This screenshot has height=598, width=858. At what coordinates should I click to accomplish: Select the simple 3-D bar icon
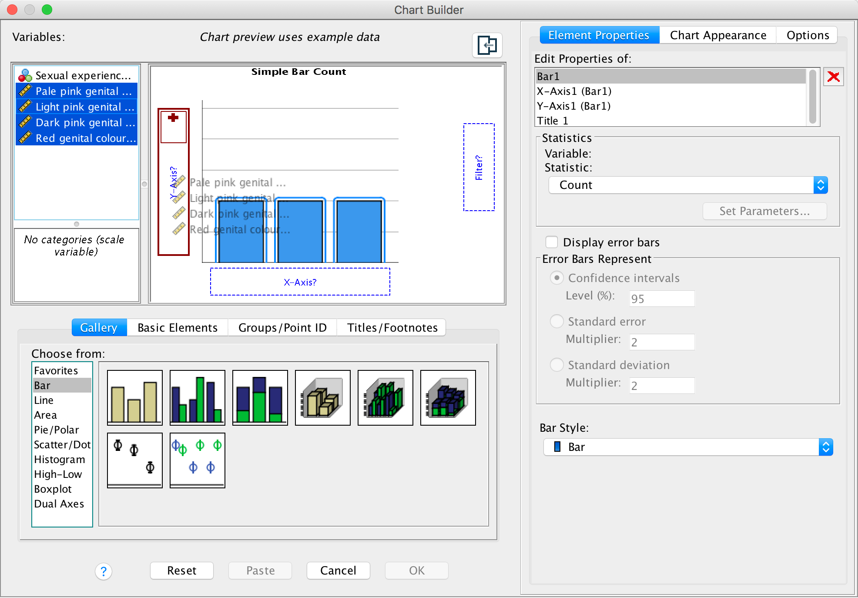(x=322, y=397)
